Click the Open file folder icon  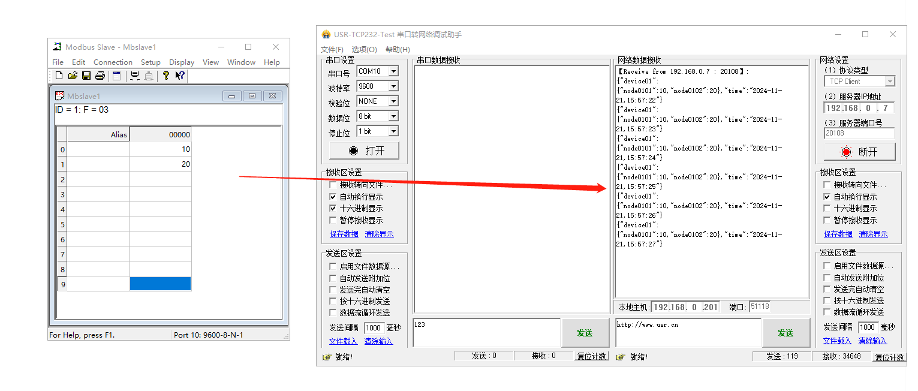coord(73,76)
